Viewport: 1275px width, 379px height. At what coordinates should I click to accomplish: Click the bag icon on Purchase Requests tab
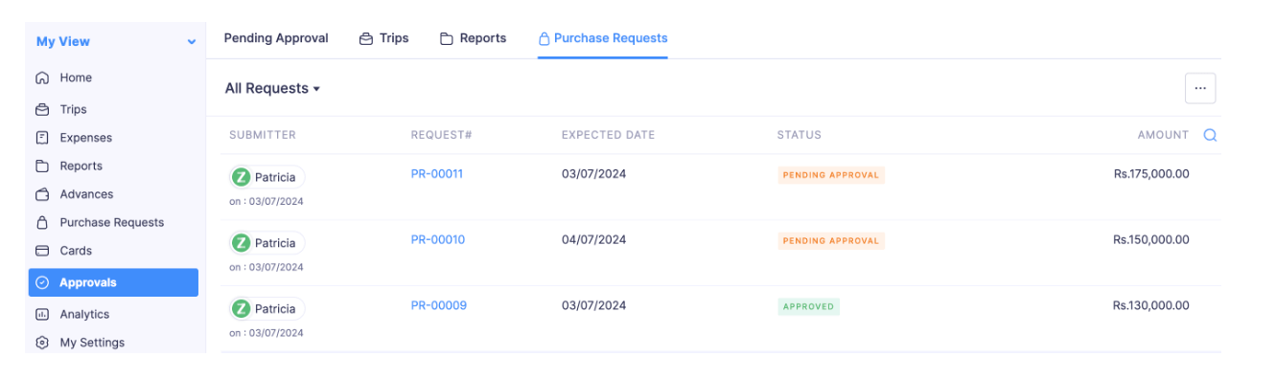point(545,39)
